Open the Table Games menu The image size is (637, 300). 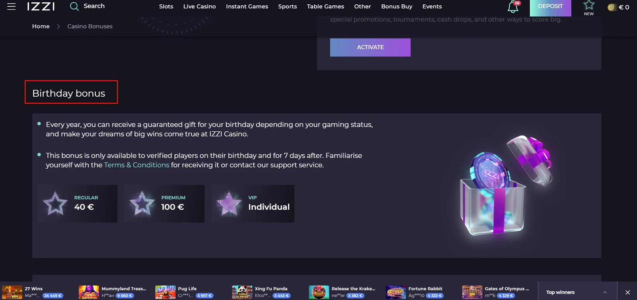tap(325, 6)
